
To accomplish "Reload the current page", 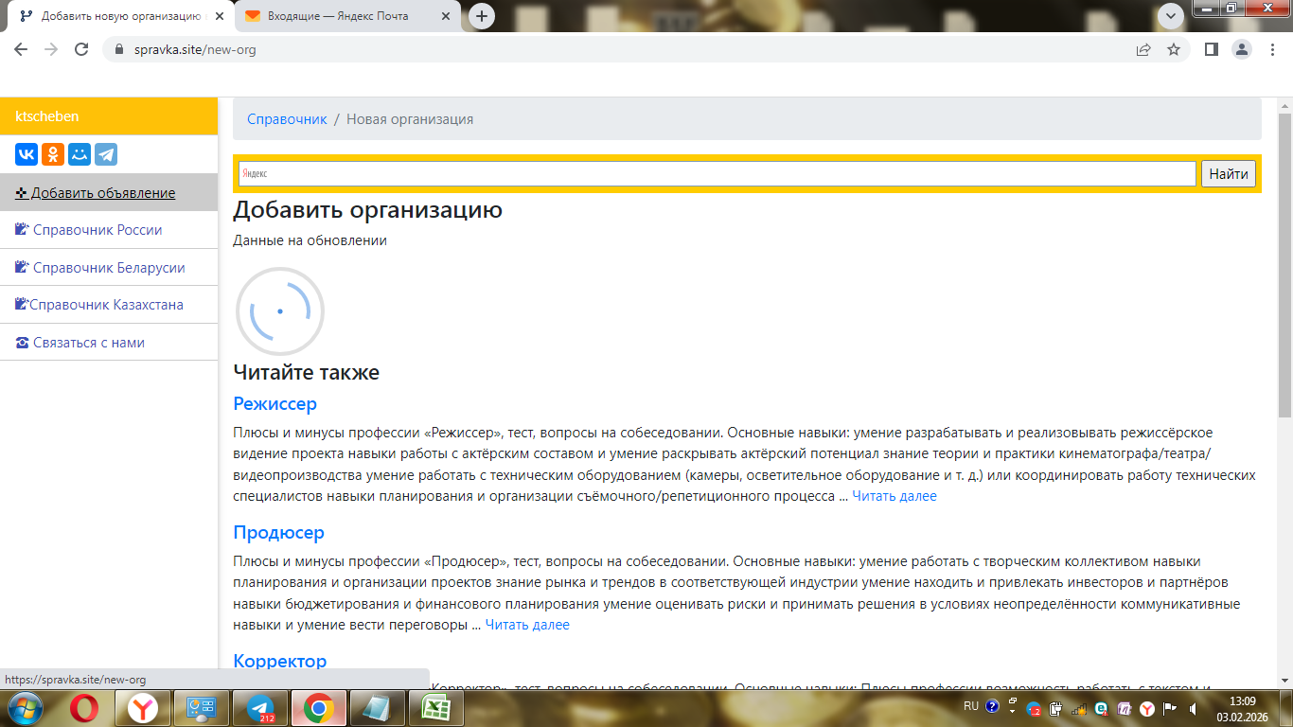I will (81, 49).
